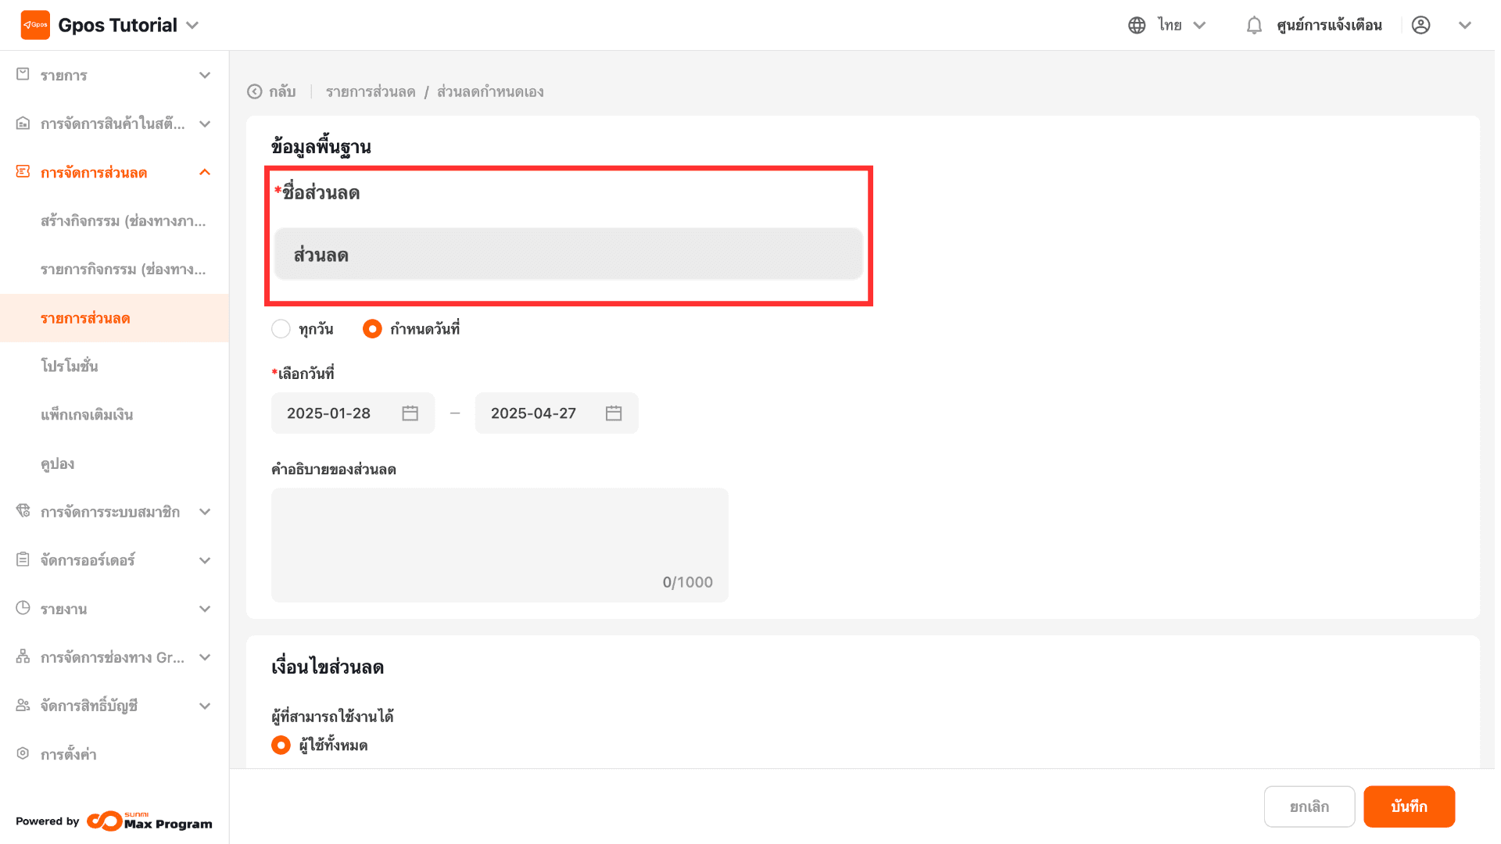
Task: Open the start date calendar icon
Action: point(410,413)
